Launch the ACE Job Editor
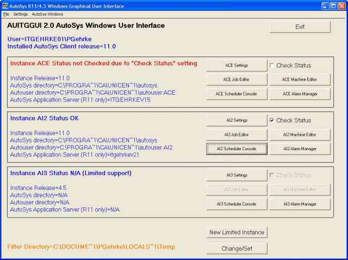The height and width of the screenshot is (260, 348). click(237, 79)
